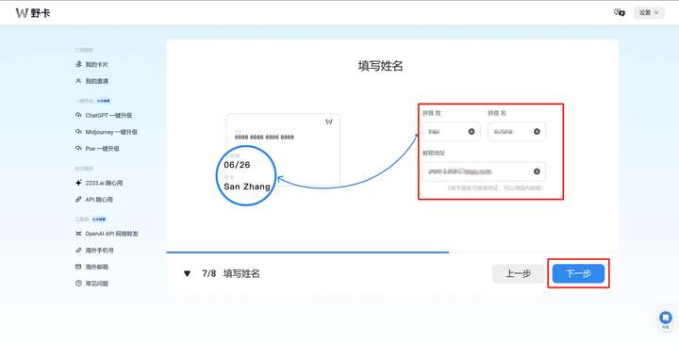The image size is (679, 359).
Task: Clear the pinyin surname field
Action: [472, 132]
